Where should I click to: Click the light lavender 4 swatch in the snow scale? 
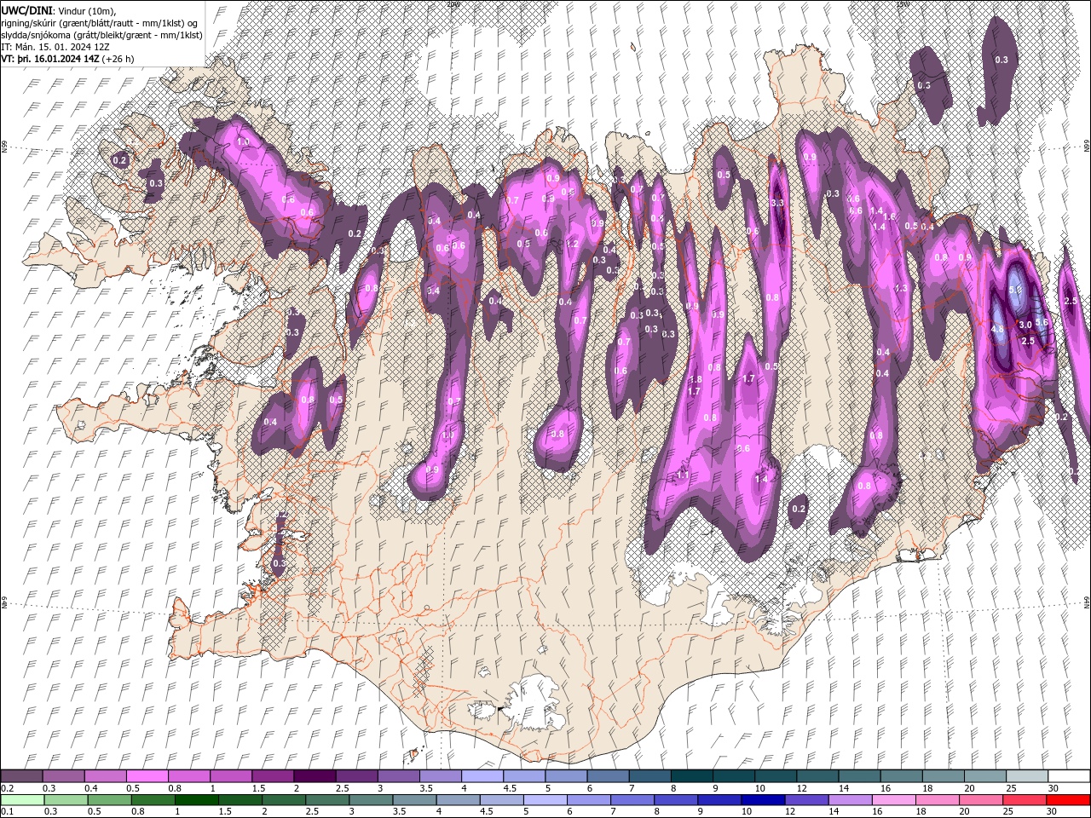[482, 776]
